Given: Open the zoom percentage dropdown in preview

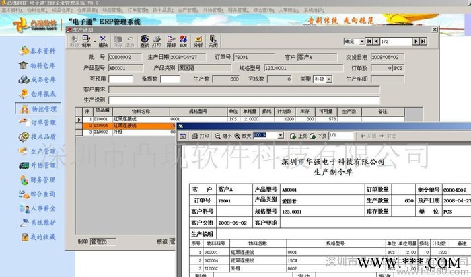Looking at the screenshot, I should click(281, 136).
